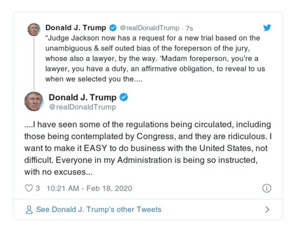
Task: Open See Donald J. Trump's other Tweets
Action: click(99, 210)
